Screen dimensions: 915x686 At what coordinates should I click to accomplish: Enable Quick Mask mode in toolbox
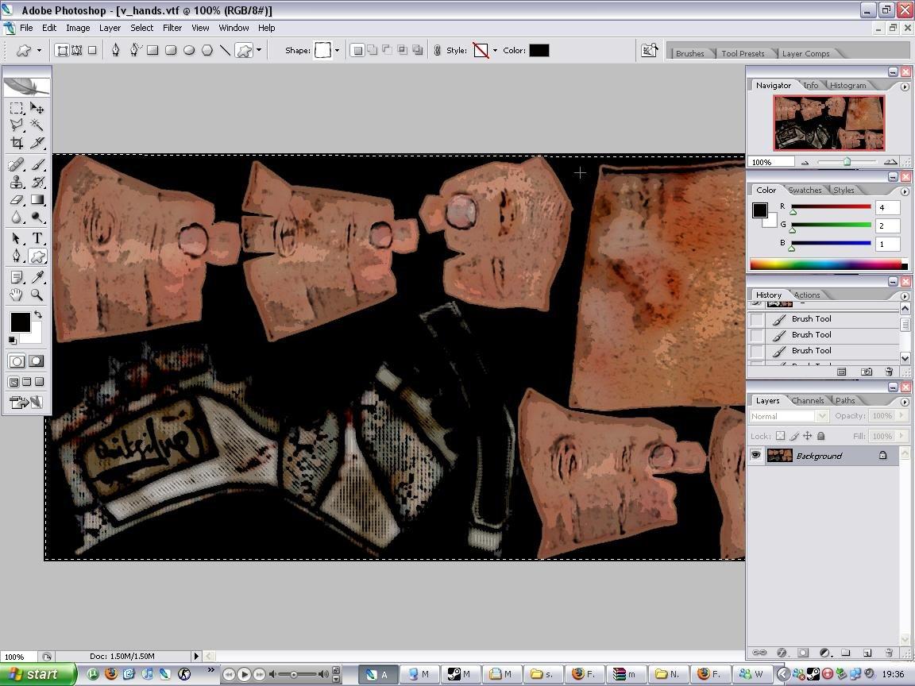37,361
